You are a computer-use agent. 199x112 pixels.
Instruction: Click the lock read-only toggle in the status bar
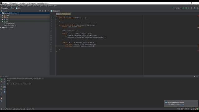pyautogui.click(x=192, y=109)
